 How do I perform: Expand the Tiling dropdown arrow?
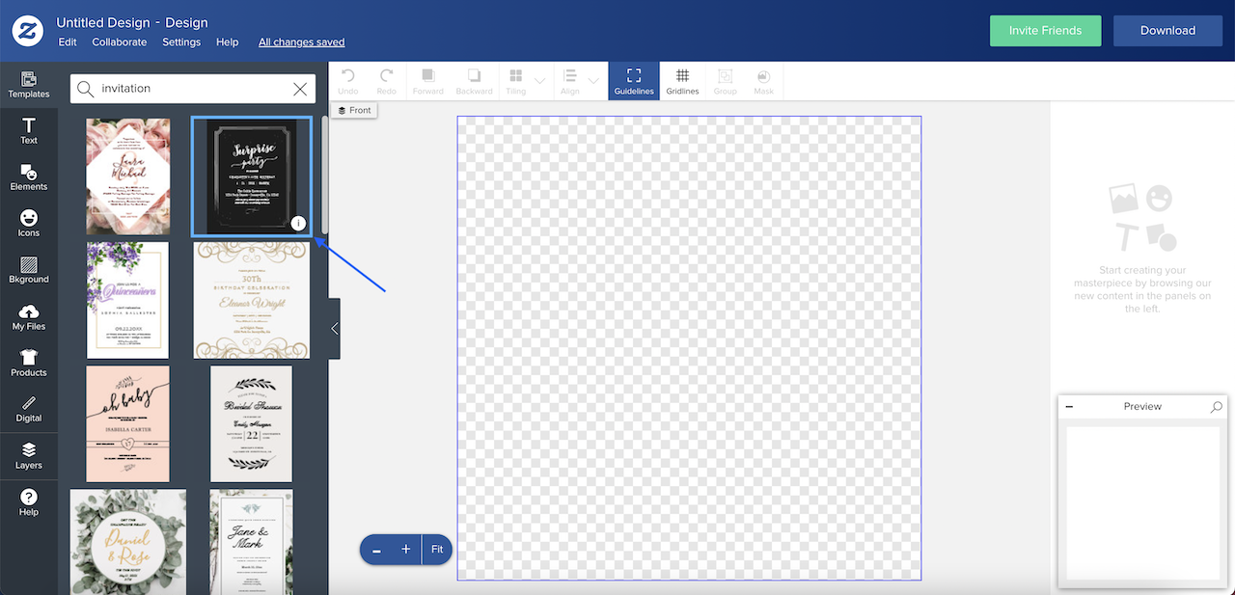pos(539,80)
